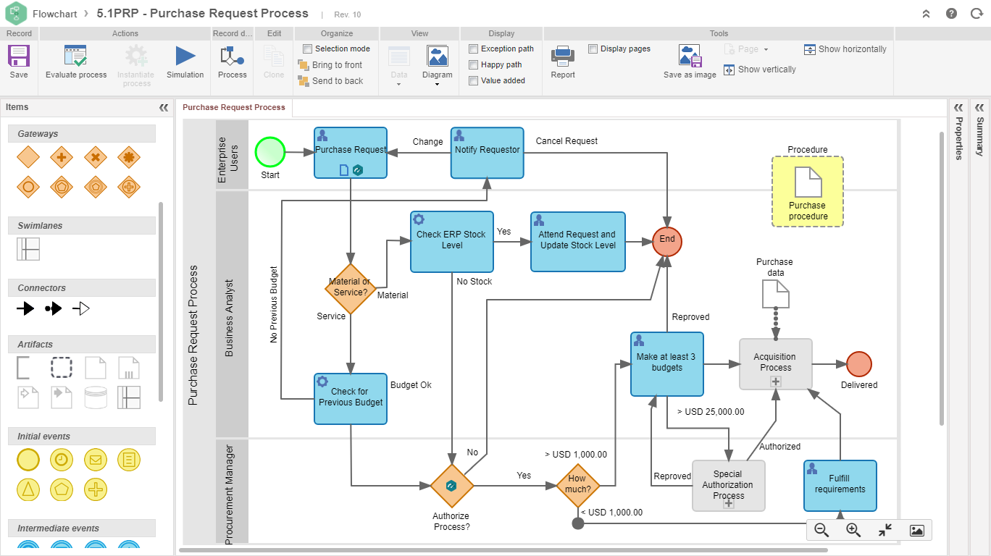Select the Purchase Request Process tab

pos(233,107)
